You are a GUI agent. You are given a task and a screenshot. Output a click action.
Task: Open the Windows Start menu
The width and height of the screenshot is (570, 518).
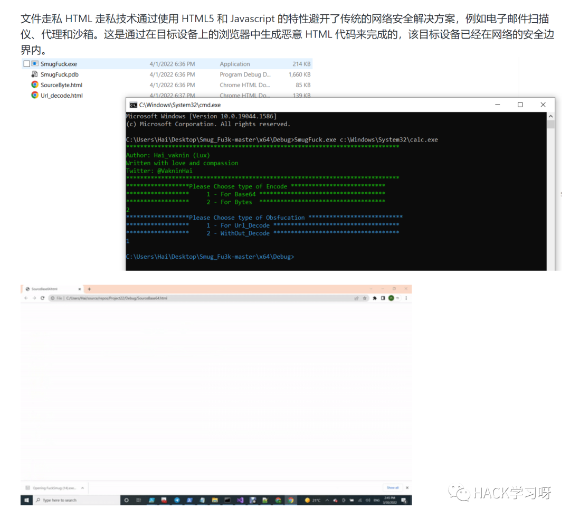click(26, 501)
